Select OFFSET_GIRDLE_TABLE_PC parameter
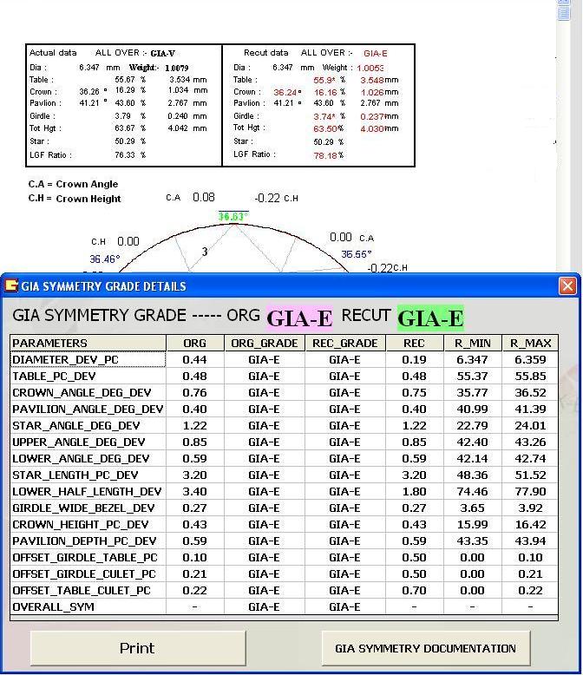Screen dimensions: 583x675 coord(88,558)
